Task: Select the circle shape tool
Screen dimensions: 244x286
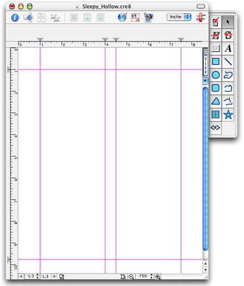Action: 216,75
